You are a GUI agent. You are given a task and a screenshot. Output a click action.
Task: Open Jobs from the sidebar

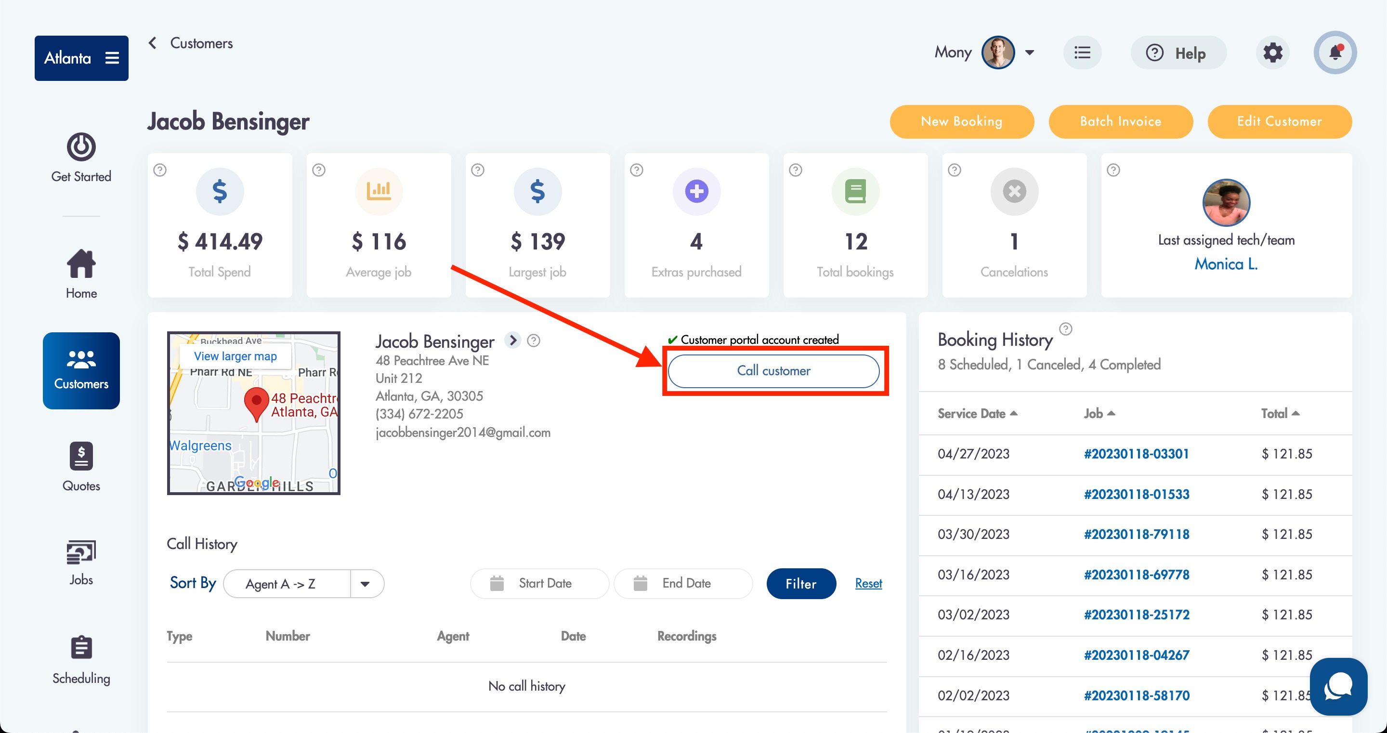pyautogui.click(x=81, y=563)
